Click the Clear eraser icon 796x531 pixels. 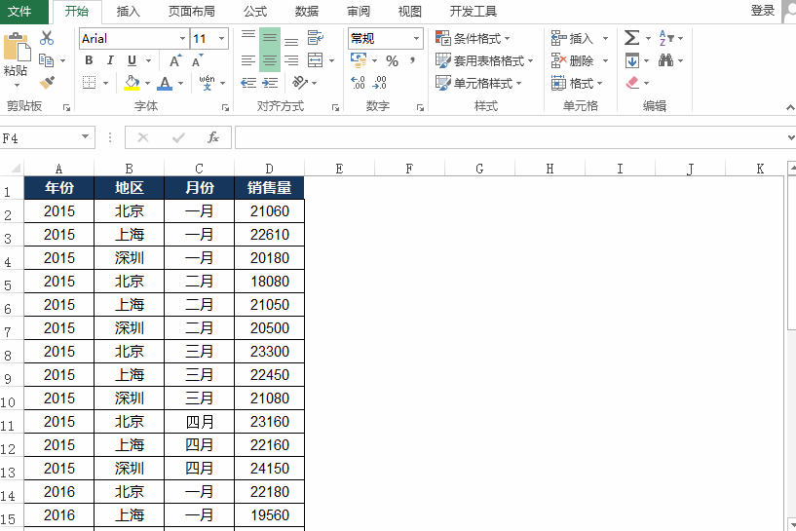tap(632, 82)
